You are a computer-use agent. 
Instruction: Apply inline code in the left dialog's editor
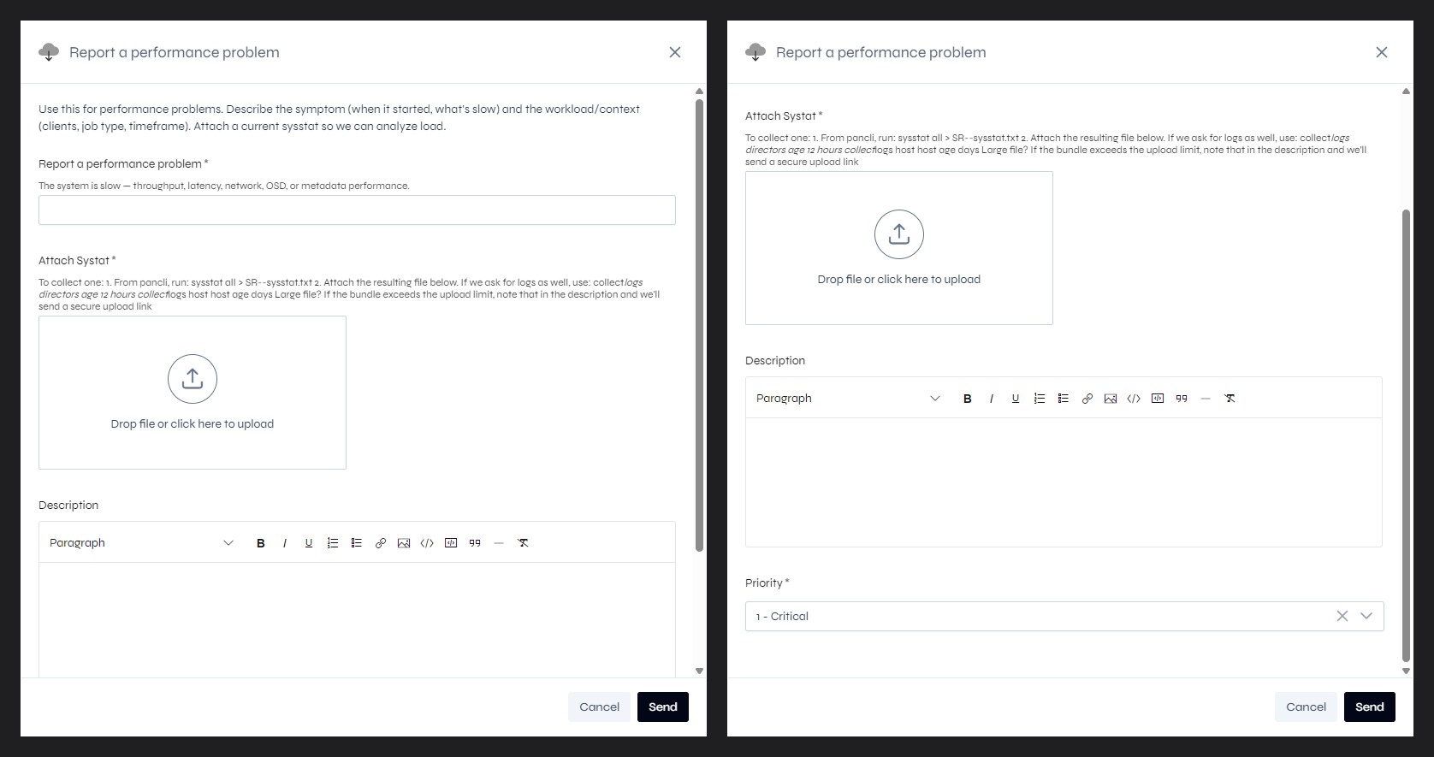pyautogui.click(x=427, y=543)
